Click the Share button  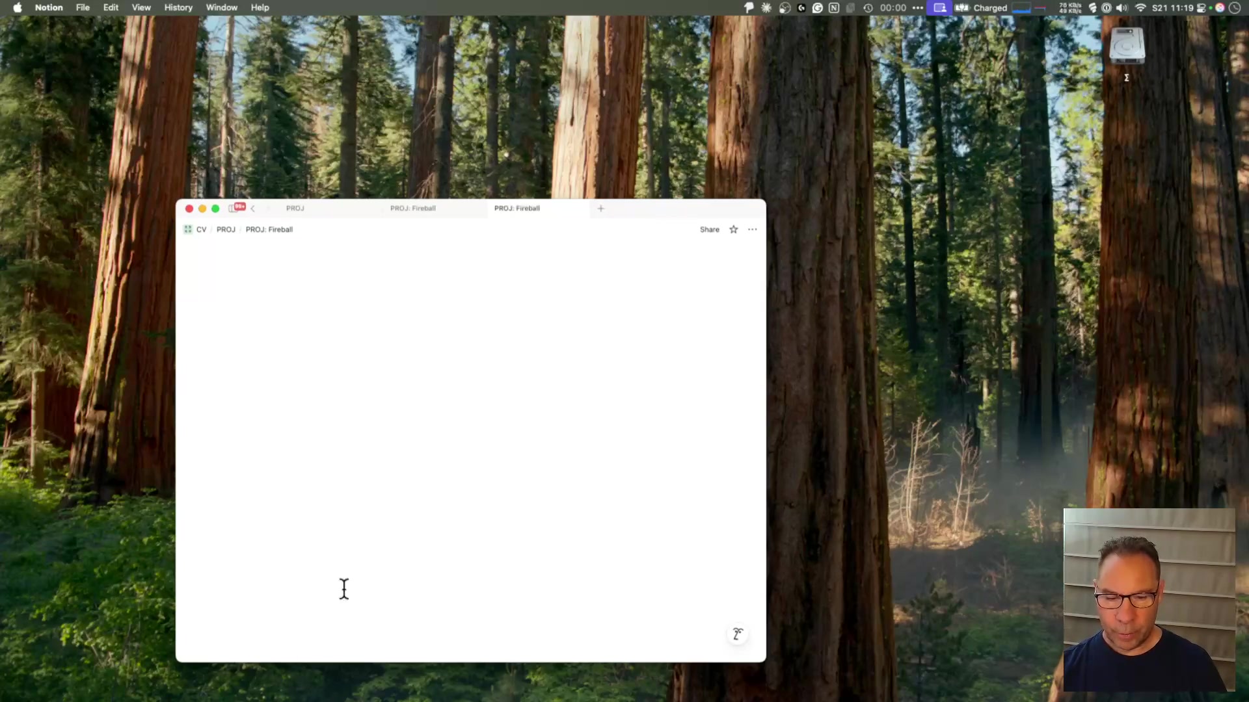tap(709, 229)
